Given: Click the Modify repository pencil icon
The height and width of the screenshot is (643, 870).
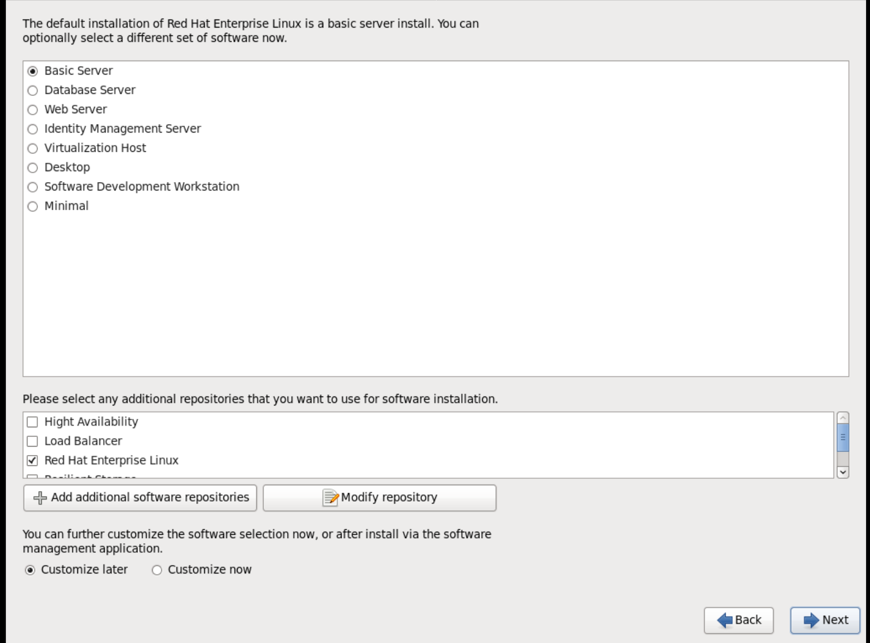Looking at the screenshot, I should point(330,498).
